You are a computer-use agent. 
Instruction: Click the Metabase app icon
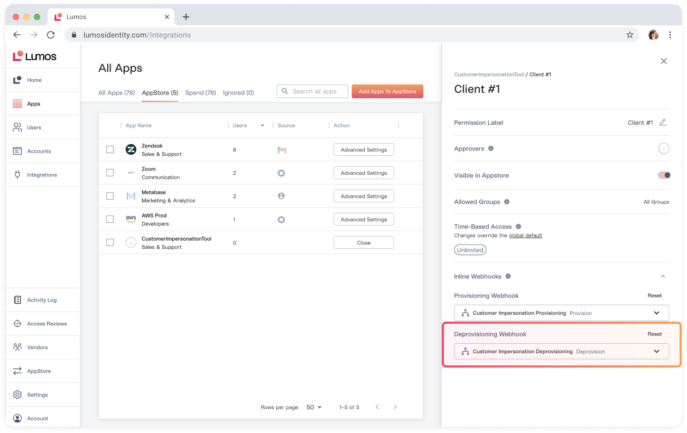coord(131,196)
